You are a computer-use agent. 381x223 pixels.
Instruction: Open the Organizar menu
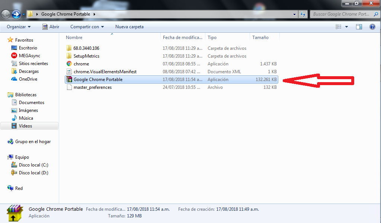tap(19, 27)
